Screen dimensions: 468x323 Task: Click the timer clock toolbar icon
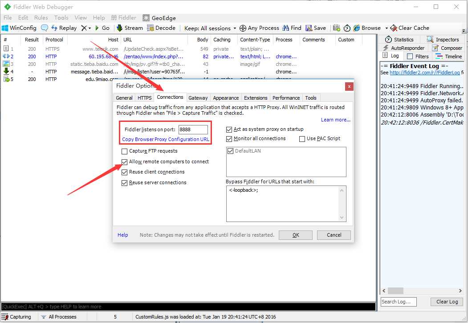tap(347, 28)
